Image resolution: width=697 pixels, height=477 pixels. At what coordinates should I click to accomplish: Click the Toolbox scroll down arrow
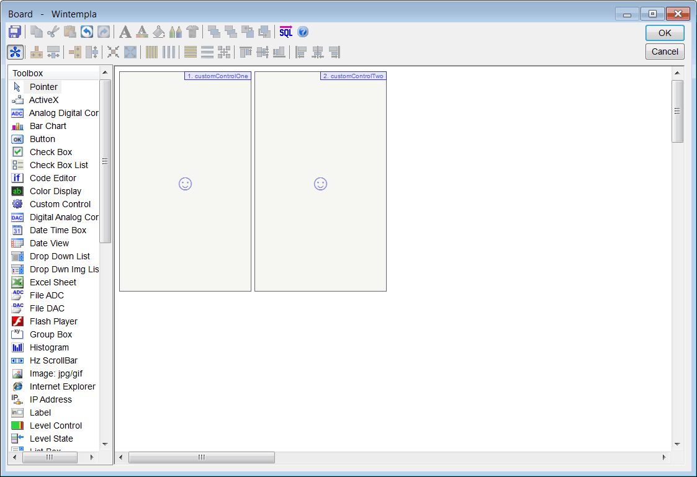point(106,444)
